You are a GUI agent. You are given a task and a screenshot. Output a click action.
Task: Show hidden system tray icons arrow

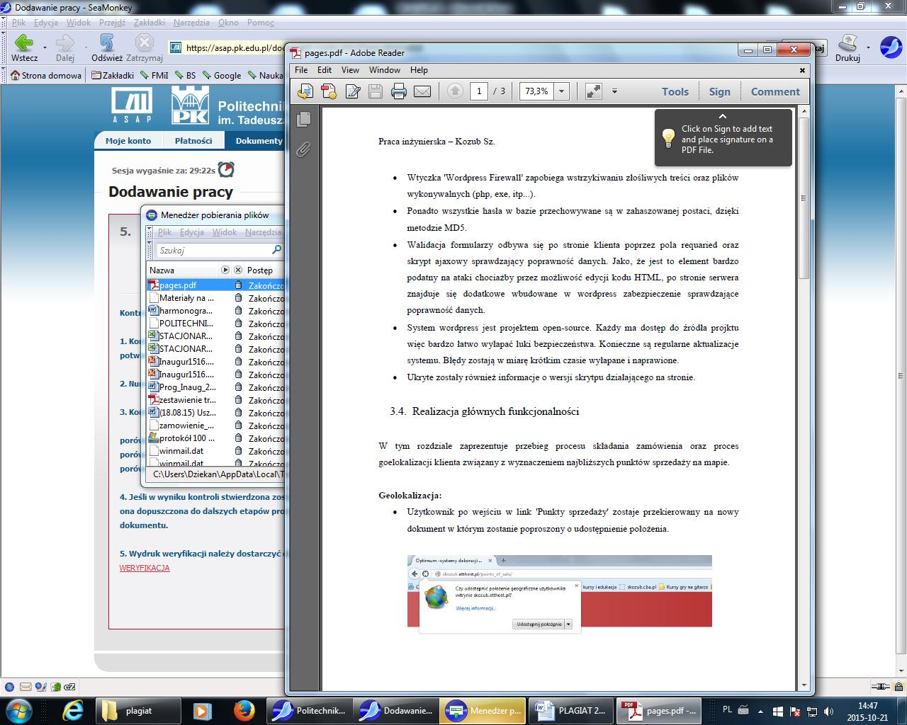pyautogui.click(x=760, y=710)
